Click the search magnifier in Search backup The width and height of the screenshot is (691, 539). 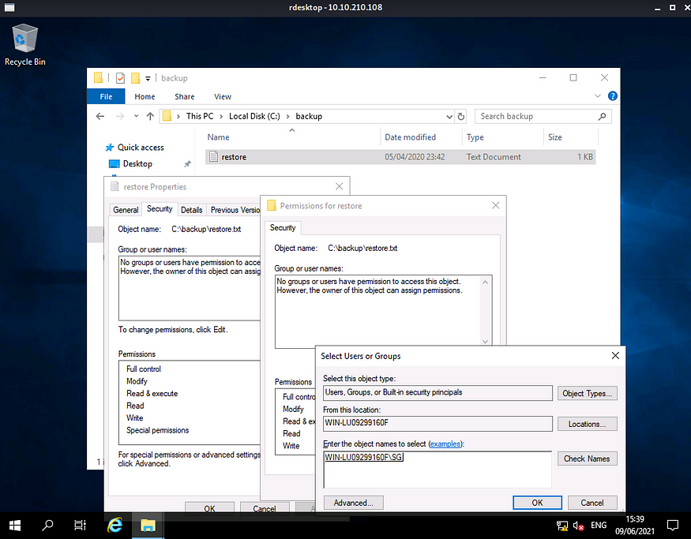click(602, 116)
